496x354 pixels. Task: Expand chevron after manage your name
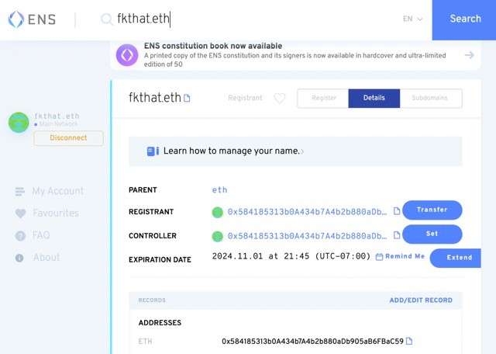click(302, 152)
